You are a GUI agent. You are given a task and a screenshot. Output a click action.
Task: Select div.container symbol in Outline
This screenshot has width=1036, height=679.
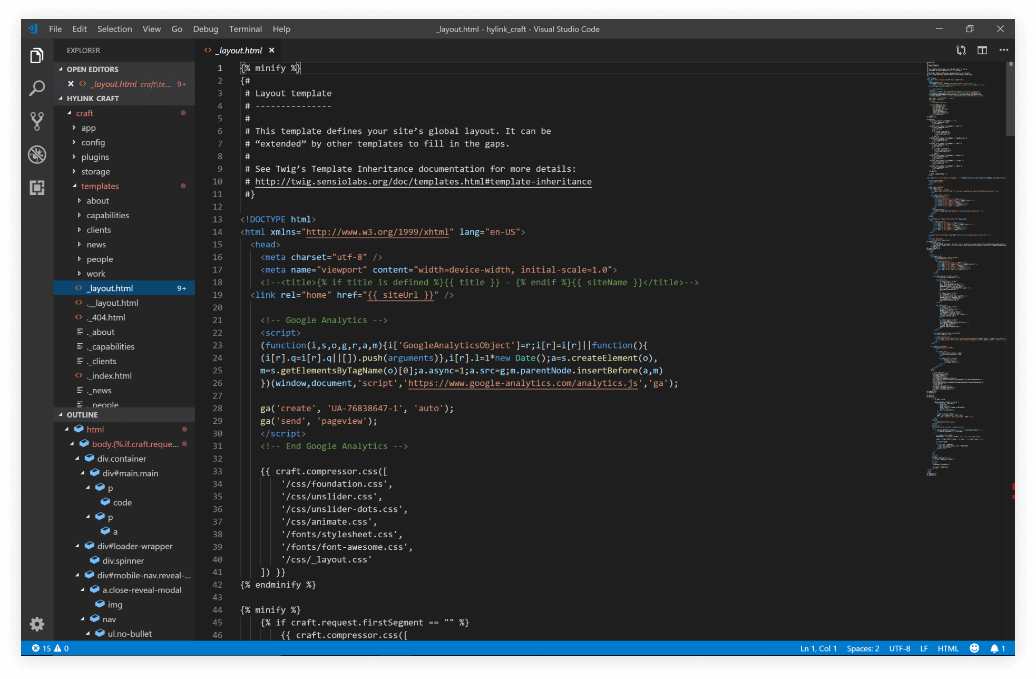click(122, 459)
